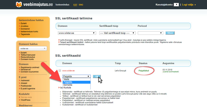
Task: Open the www.wixter.ee domain dropdown
Action: pyautogui.click(x=77, y=33)
